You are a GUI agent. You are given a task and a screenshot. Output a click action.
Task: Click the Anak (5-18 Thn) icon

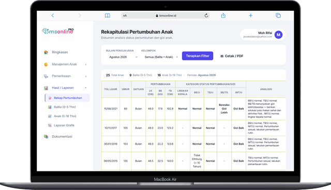coord(50,116)
